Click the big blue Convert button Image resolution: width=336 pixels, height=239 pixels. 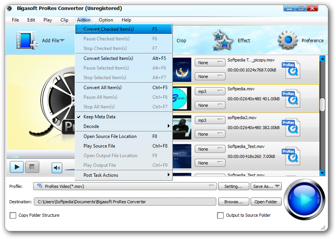(x=304, y=199)
